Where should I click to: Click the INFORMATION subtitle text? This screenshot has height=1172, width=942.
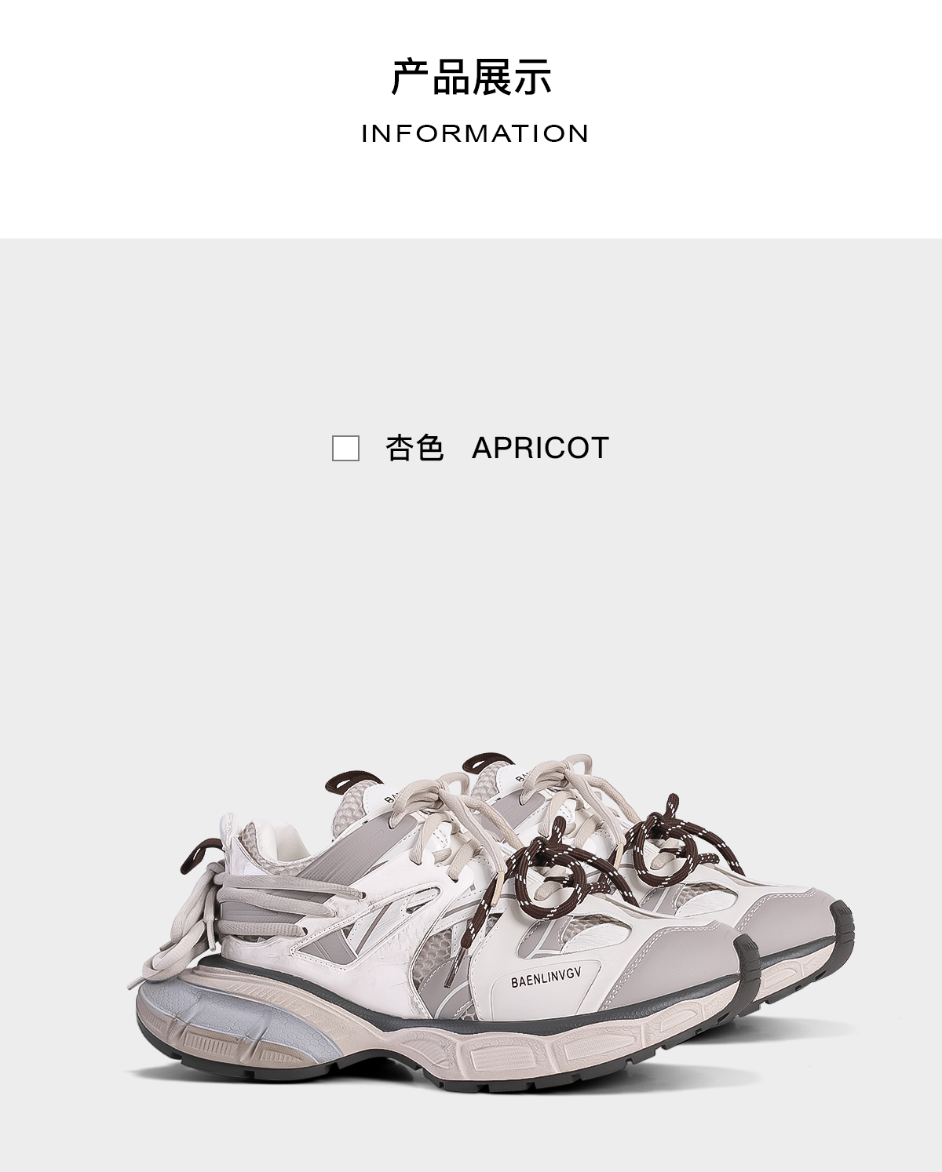[x=475, y=133]
